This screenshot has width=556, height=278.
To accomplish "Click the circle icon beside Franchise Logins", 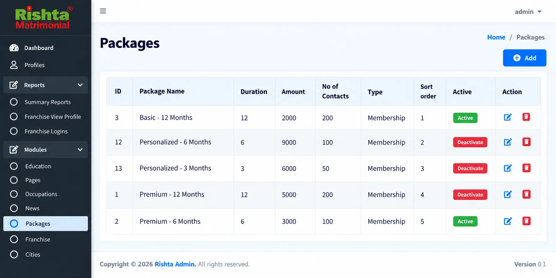I will click(14, 131).
